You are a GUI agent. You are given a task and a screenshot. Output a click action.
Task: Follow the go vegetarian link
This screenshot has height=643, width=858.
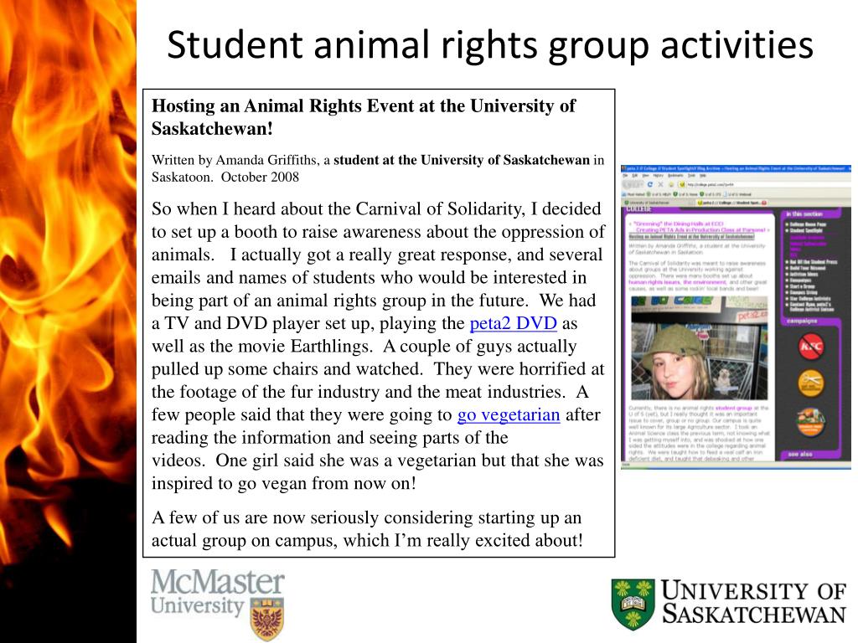tap(509, 415)
